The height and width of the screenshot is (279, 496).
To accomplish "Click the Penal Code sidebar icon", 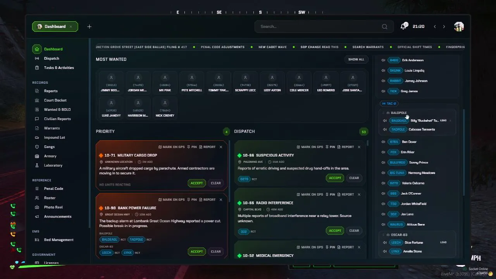I will (x=37, y=189).
